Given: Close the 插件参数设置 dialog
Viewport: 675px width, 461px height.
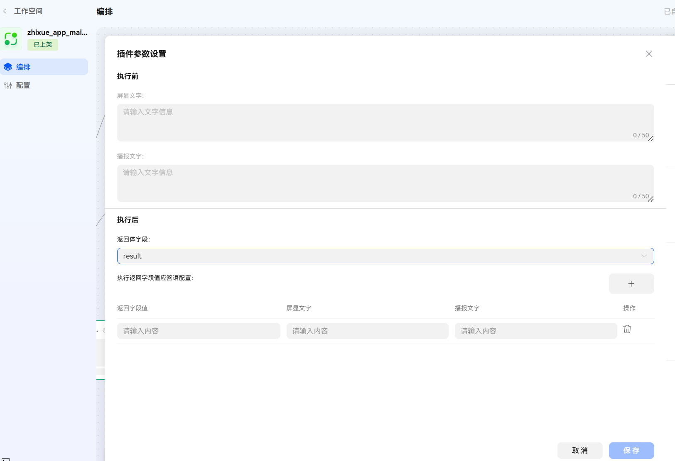Looking at the screenshot, I should coord(648,54).
